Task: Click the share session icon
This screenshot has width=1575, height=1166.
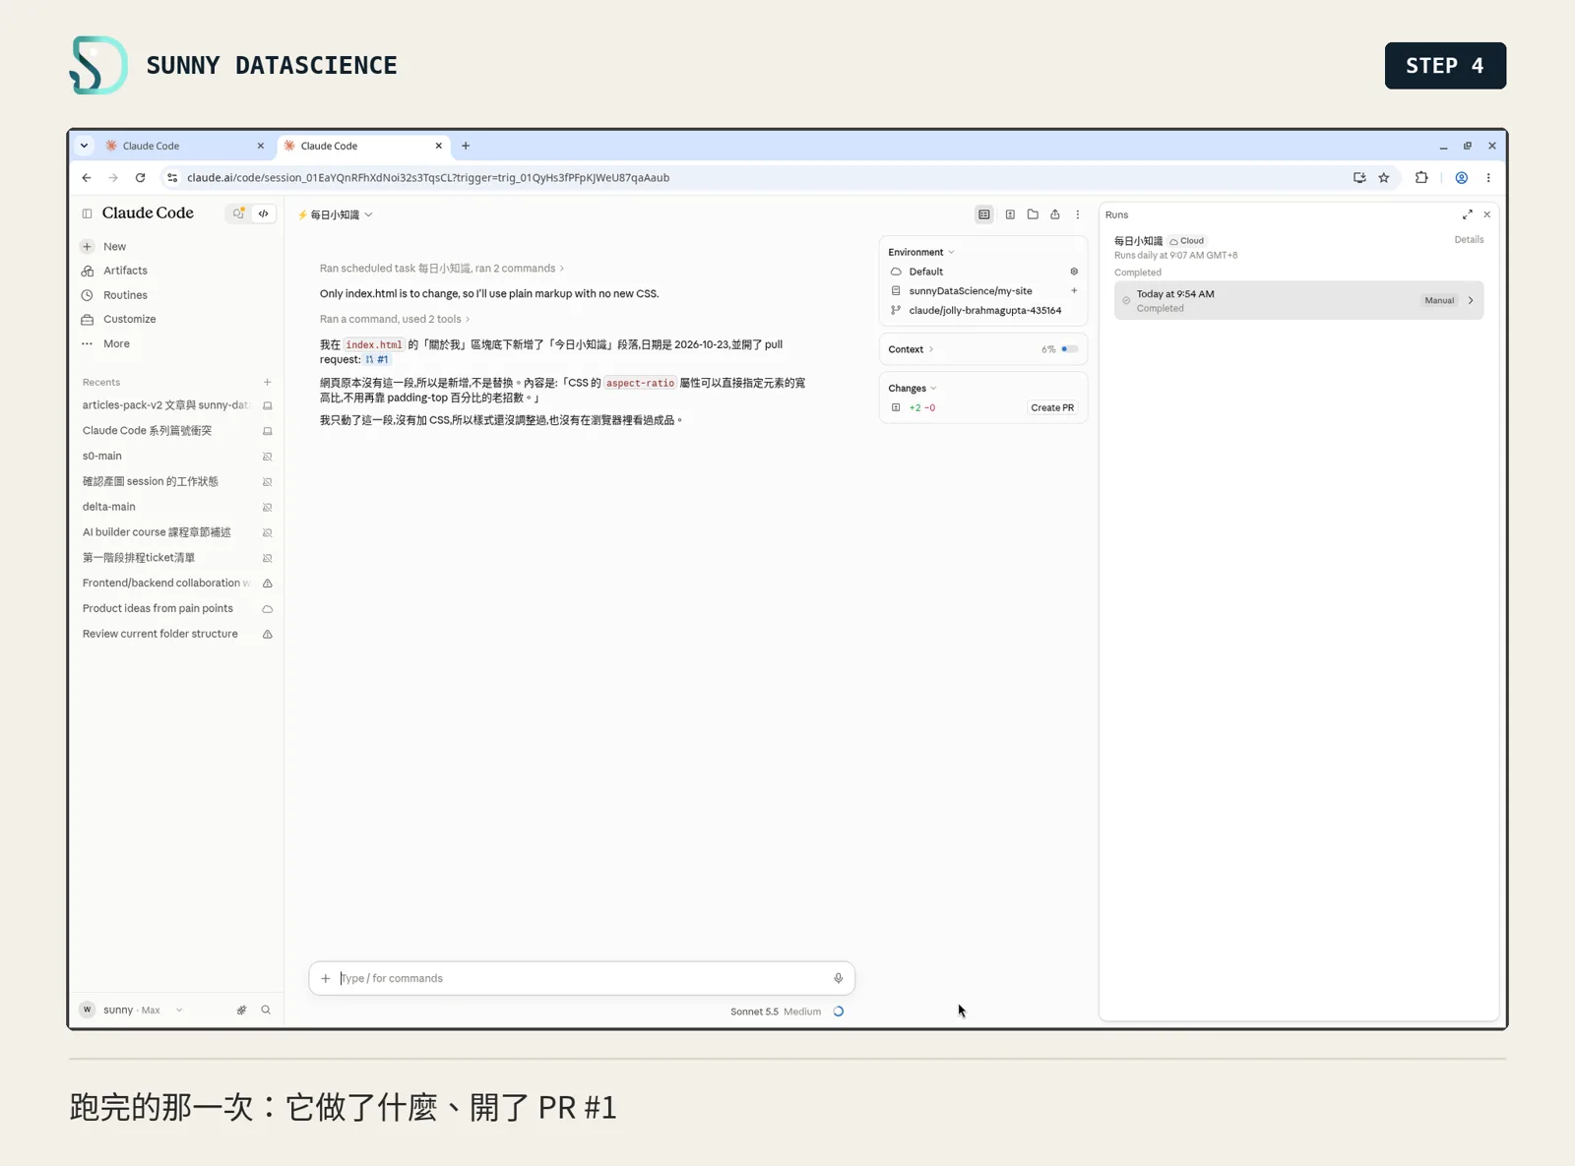Action: (x=1055, y=215)
